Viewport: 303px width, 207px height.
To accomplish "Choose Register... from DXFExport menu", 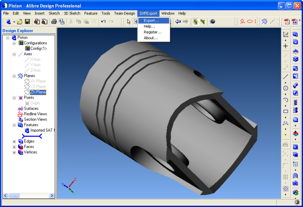I will [154, 32].
